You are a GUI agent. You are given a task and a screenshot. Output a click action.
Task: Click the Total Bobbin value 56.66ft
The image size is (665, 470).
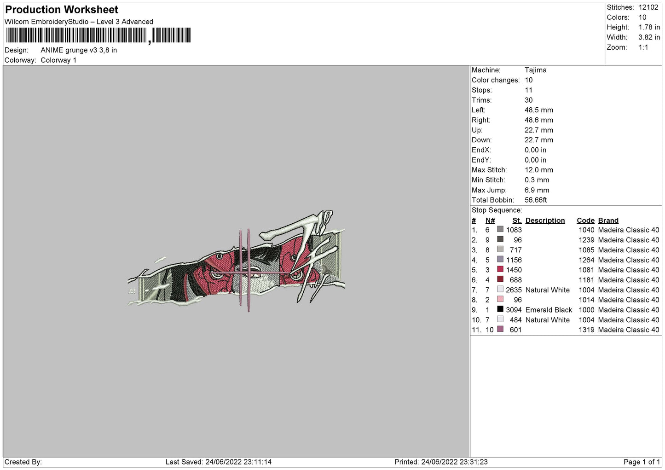(x=536, y=200)
